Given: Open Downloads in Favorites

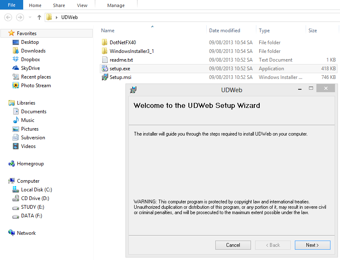Looking at the screenshot, I should [x=33, y=51].
